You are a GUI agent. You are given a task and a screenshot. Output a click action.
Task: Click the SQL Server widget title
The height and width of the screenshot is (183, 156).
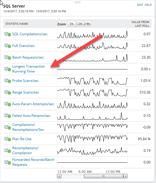14,6
